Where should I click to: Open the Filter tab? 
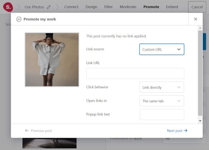(x=109, y=7)
